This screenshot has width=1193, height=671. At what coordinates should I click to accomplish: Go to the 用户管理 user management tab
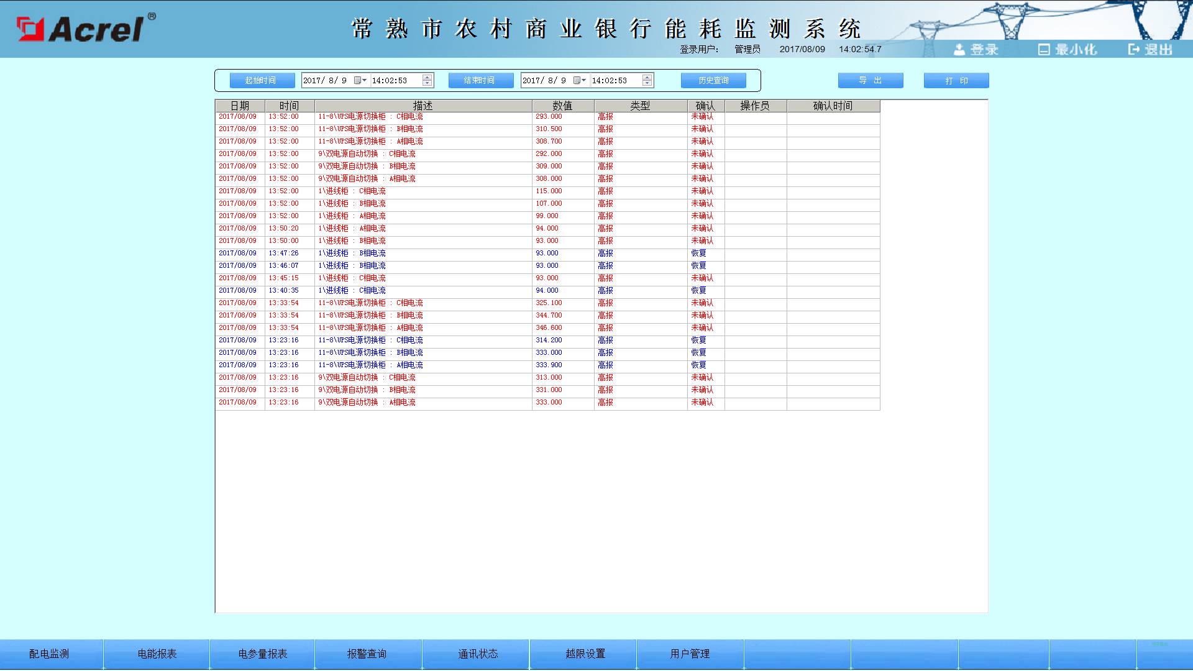(x=690, y=654)
